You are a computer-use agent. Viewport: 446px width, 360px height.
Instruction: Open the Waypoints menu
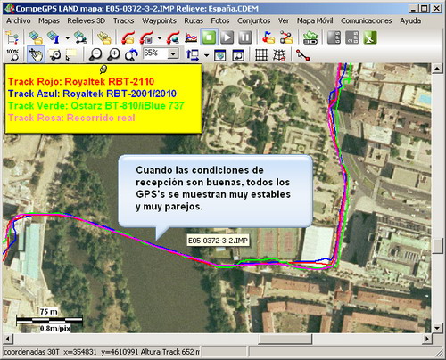tap(159, 20)
